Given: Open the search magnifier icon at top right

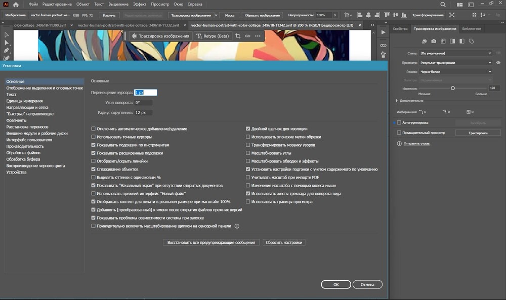Looking at the screenshot, I should pos(443,5).
